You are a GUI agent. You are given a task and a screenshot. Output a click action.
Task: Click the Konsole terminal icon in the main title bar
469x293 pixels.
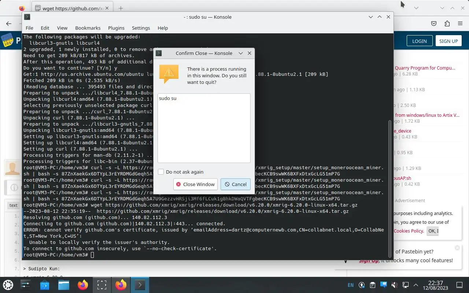click(27, 17)
